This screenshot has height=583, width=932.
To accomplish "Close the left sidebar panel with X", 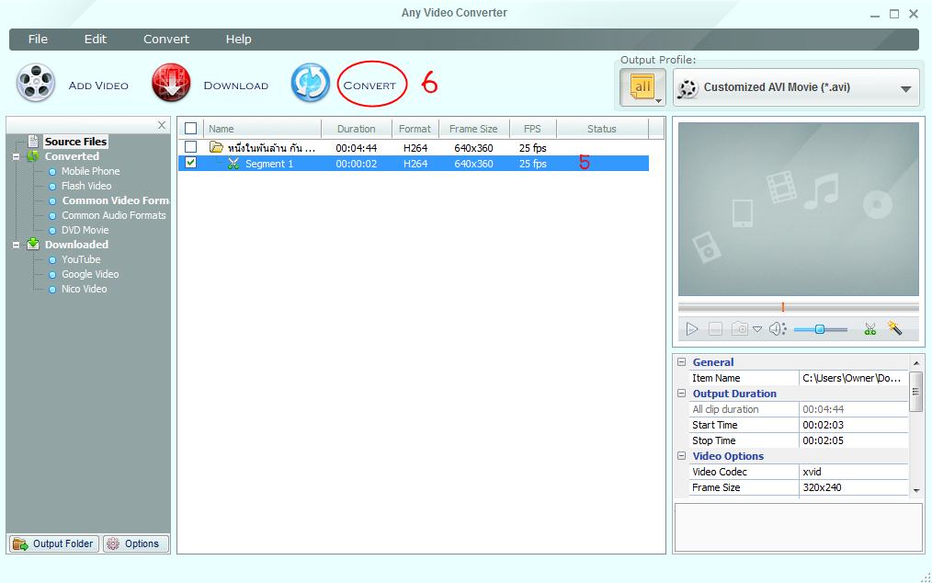I will (x=162, y=125).
